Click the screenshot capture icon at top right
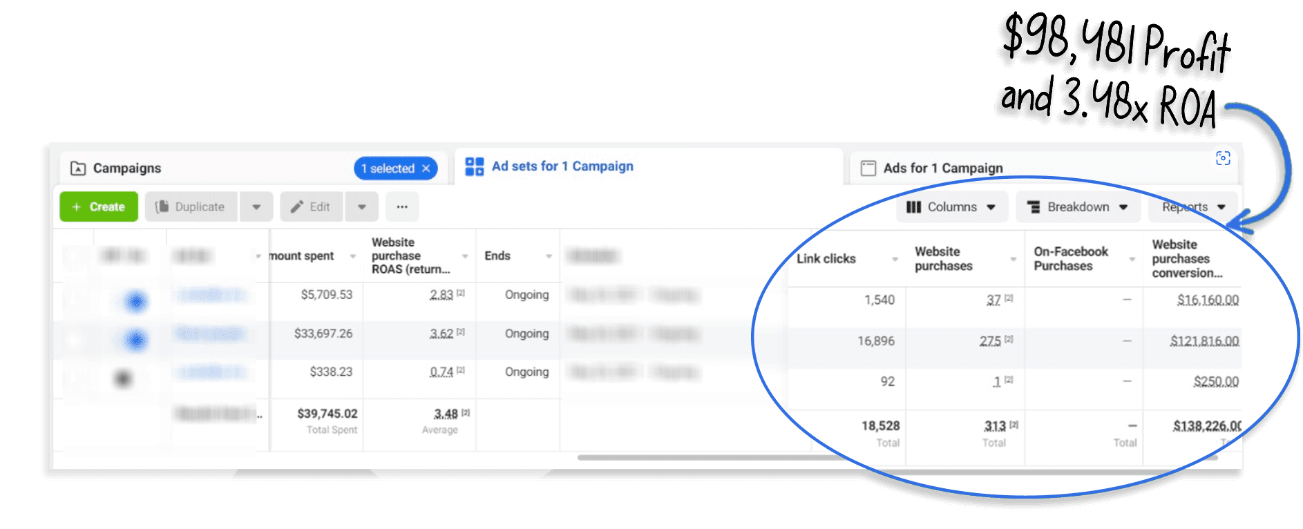The image size is (1303, 529). click(1222, 158)
